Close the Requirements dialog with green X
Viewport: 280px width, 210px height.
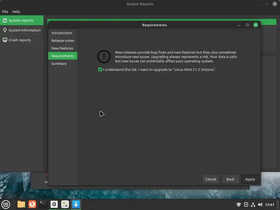256,25
